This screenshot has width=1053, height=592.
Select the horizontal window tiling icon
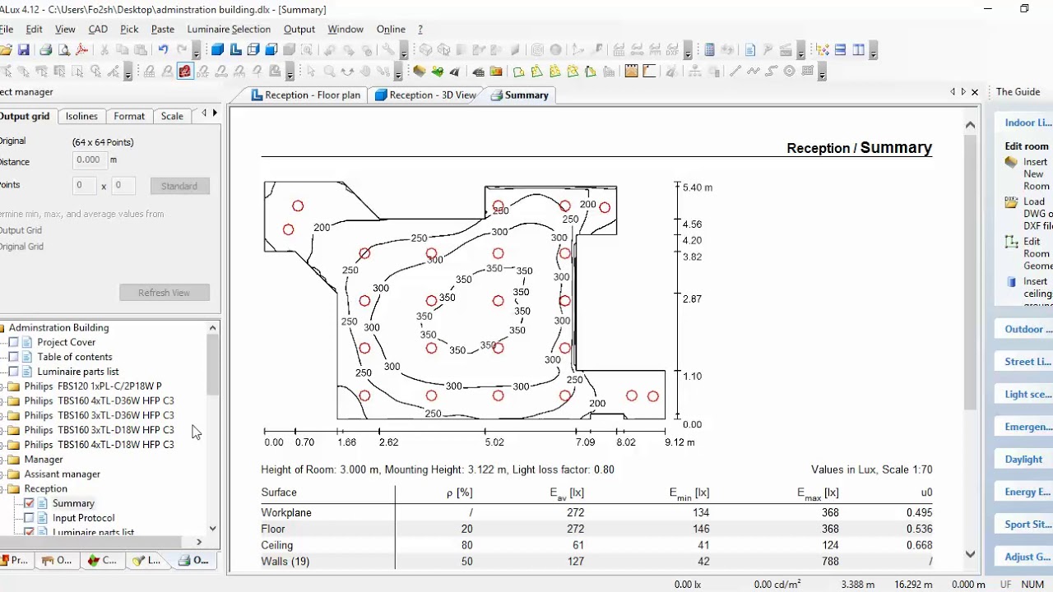point(840,50)
